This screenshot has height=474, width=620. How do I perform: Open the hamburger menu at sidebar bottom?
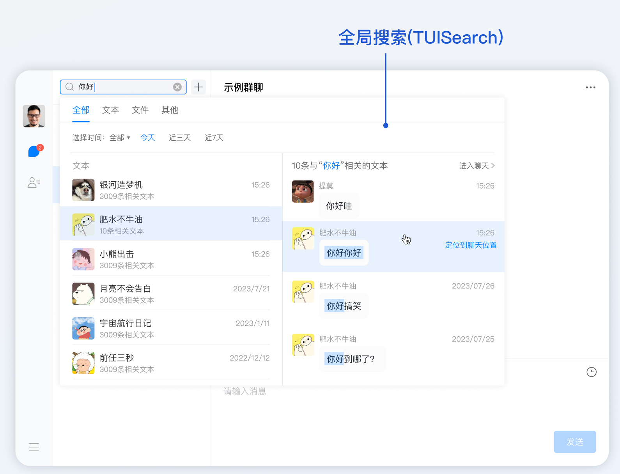(x=34, y=447)
